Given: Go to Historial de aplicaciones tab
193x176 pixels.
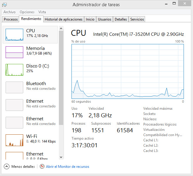Looking at the screenshot, I should click(x=64, y=19).
